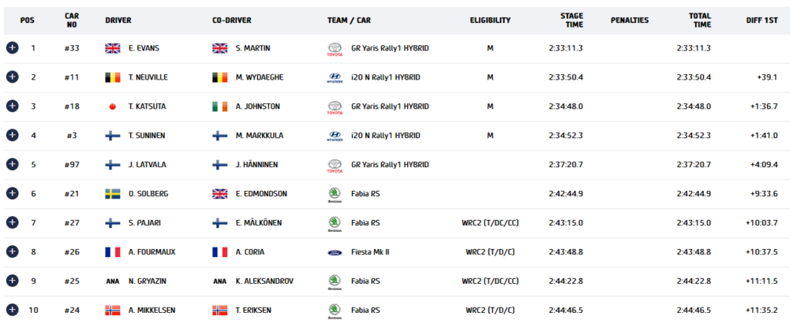Open plus icon beside position 4
Viewport: 808px width, 324px height.
[13, 135]
